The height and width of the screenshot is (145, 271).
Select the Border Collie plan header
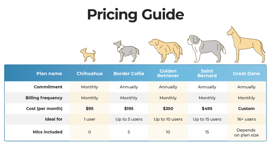coord(129,73)
